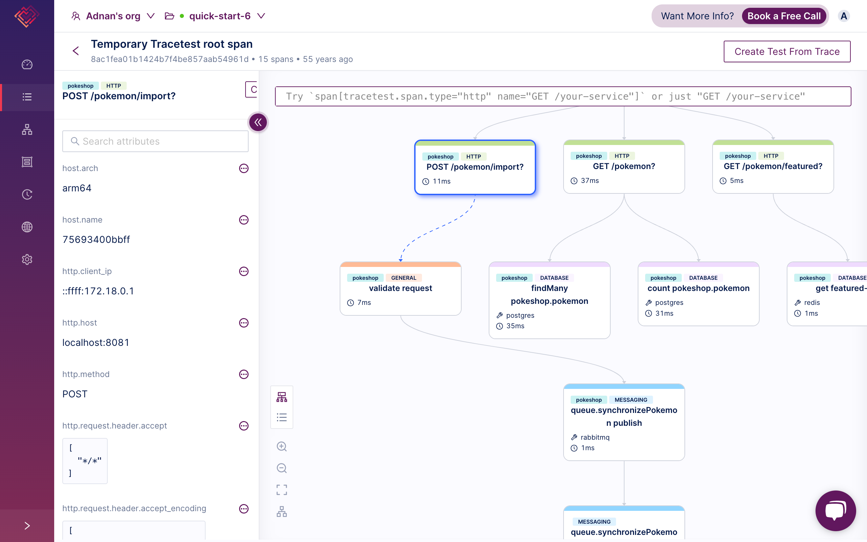The height and width of the screenshot is (542, 867).
Task: Open actions menu for http.client_ip attribute
Action: 244,271
